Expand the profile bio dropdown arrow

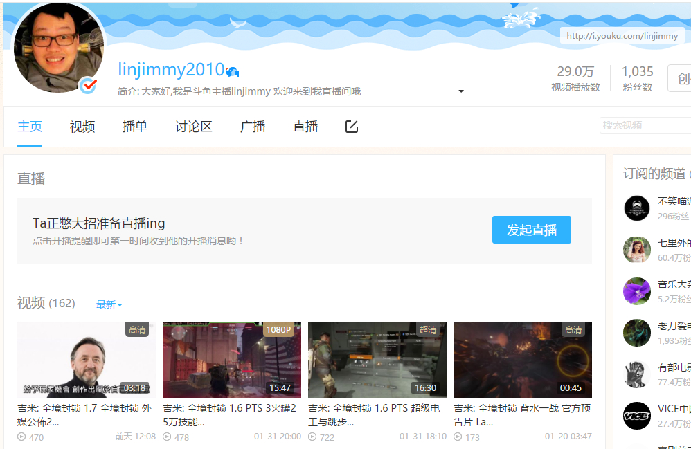461,91
